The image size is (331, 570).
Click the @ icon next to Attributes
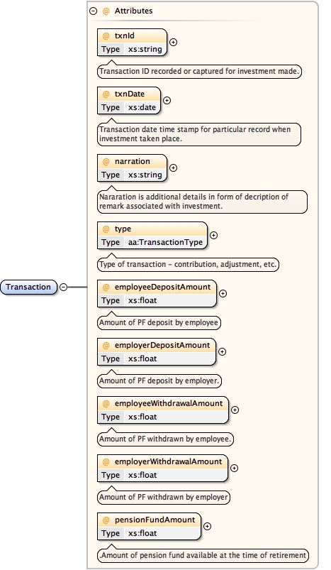pos(106,11)
